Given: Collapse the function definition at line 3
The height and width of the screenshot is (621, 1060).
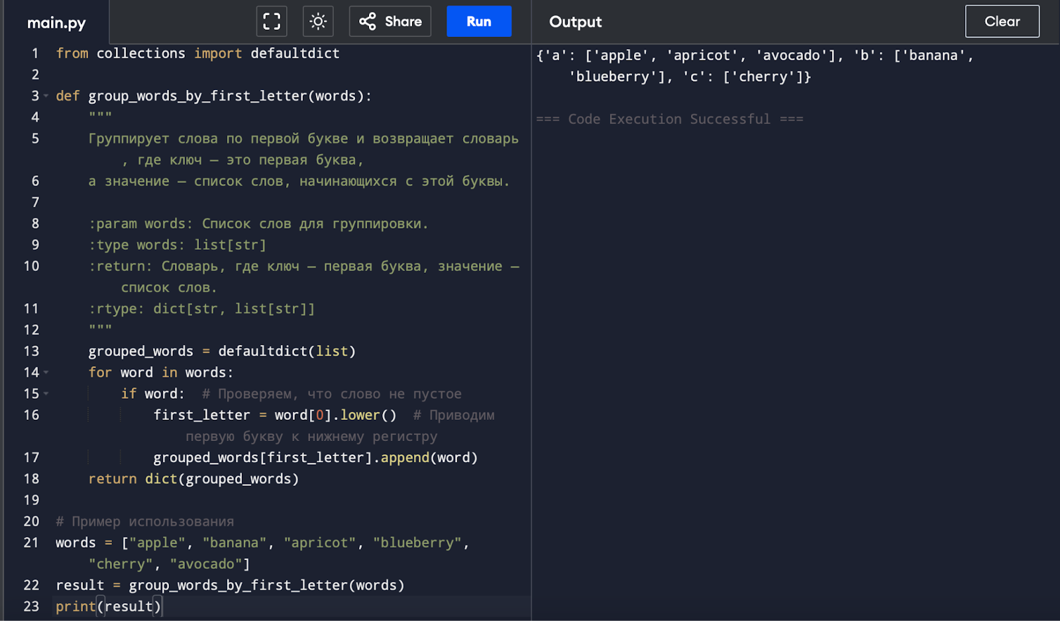Looking at the screenshot, I should pos(46,96).
